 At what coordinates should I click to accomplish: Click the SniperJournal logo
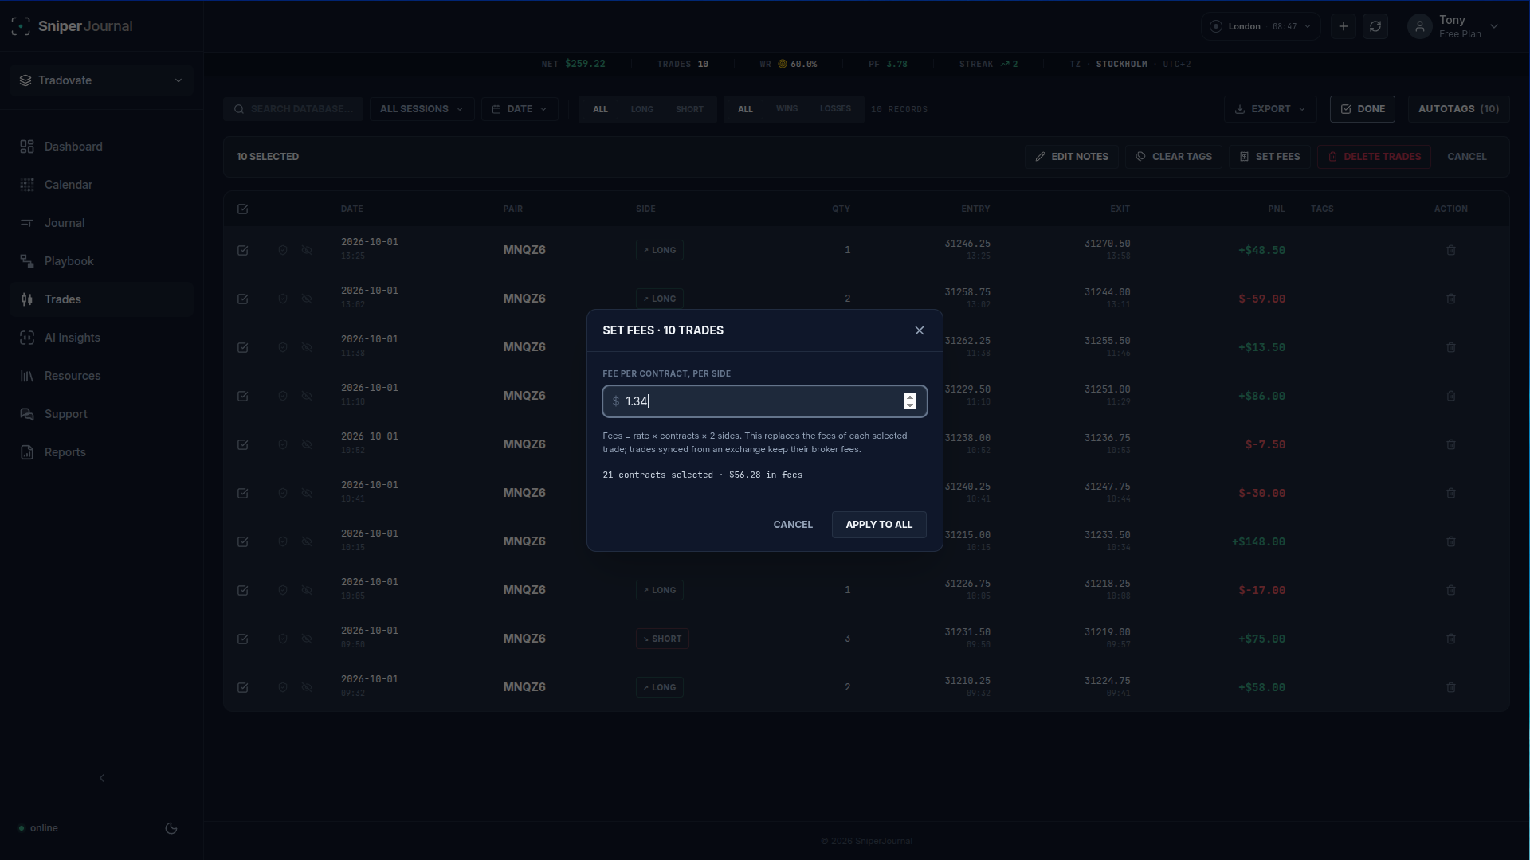tap(72, 26)
